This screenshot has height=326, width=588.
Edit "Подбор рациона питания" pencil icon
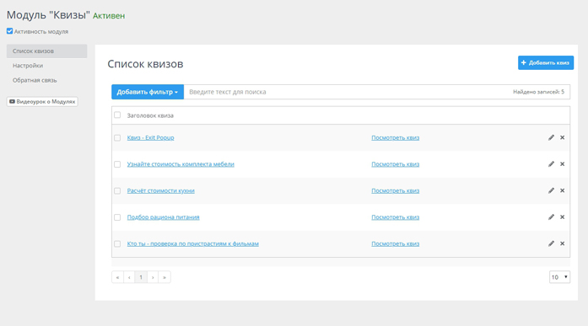(x=551, y=217)
